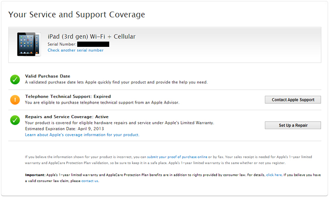Viewport: 329px width, 197px height.
Task: Click the 'Serial Number:' label
Action: point(62,44)
